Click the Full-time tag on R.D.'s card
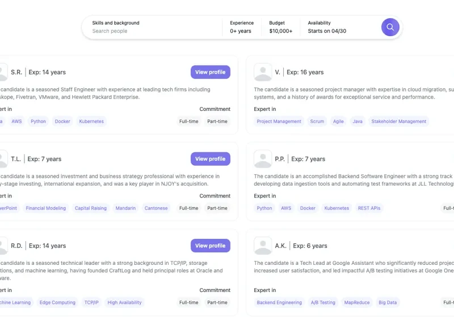Viewport: 454px width, 326px height. 189,303
